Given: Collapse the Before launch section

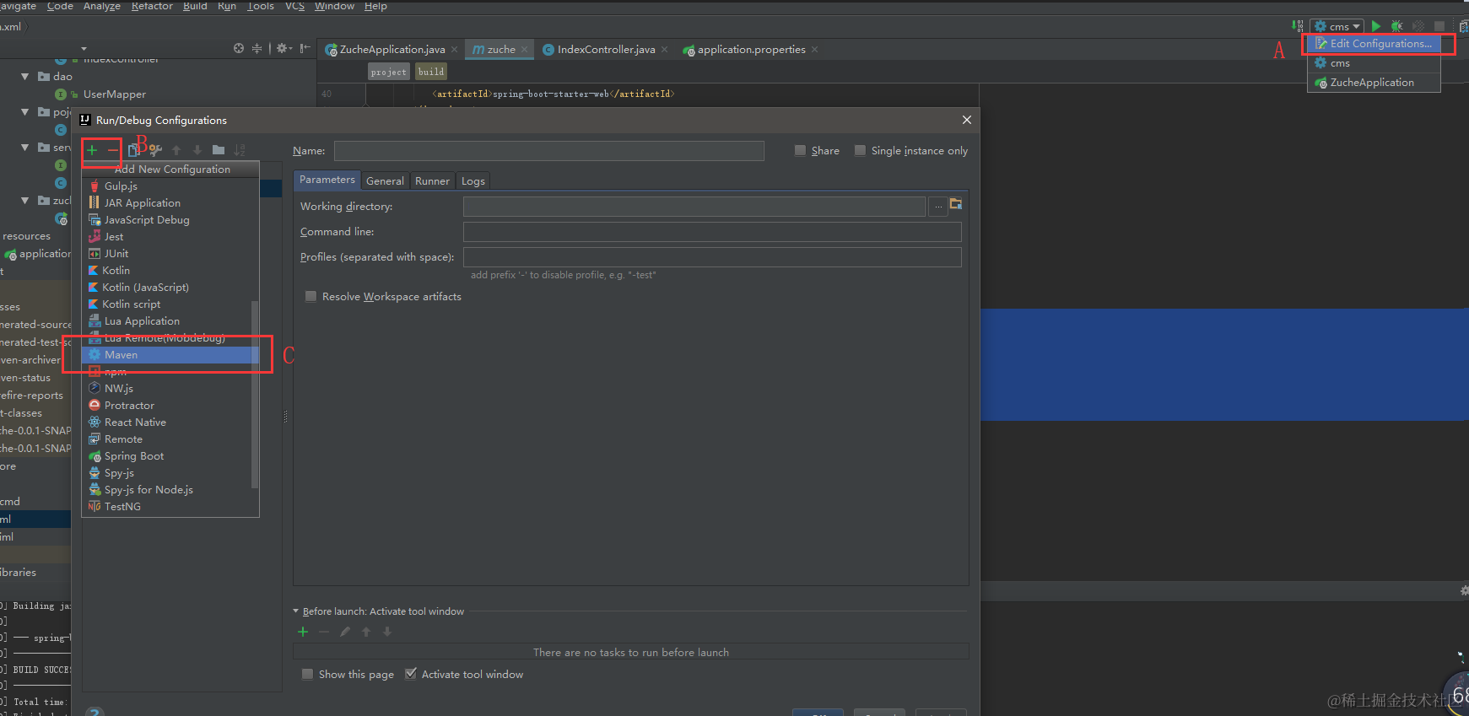Looking at the screenshot, I should point(296,611).
